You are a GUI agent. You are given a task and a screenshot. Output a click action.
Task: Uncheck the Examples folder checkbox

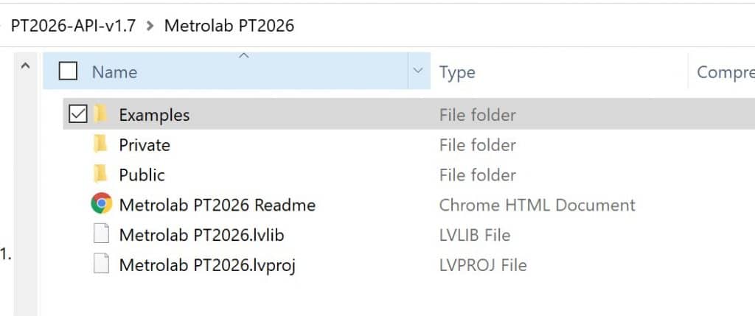pos(77,114)
